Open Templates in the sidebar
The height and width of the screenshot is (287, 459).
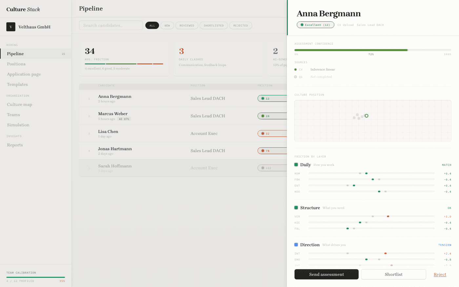click(x=36, y=84)
